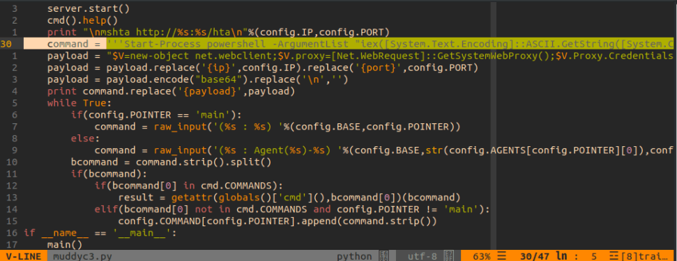Click raw_input('(%s : %s) ' line
This screenshot has width=677, height=261.
click(277, 127)
